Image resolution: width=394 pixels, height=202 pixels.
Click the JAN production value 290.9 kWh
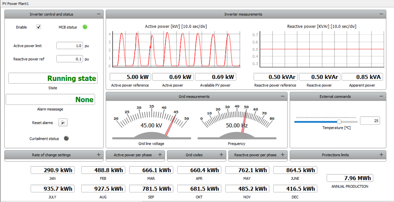coord(52,170)
